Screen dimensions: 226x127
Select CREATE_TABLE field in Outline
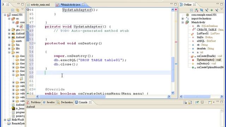[208, 30]
